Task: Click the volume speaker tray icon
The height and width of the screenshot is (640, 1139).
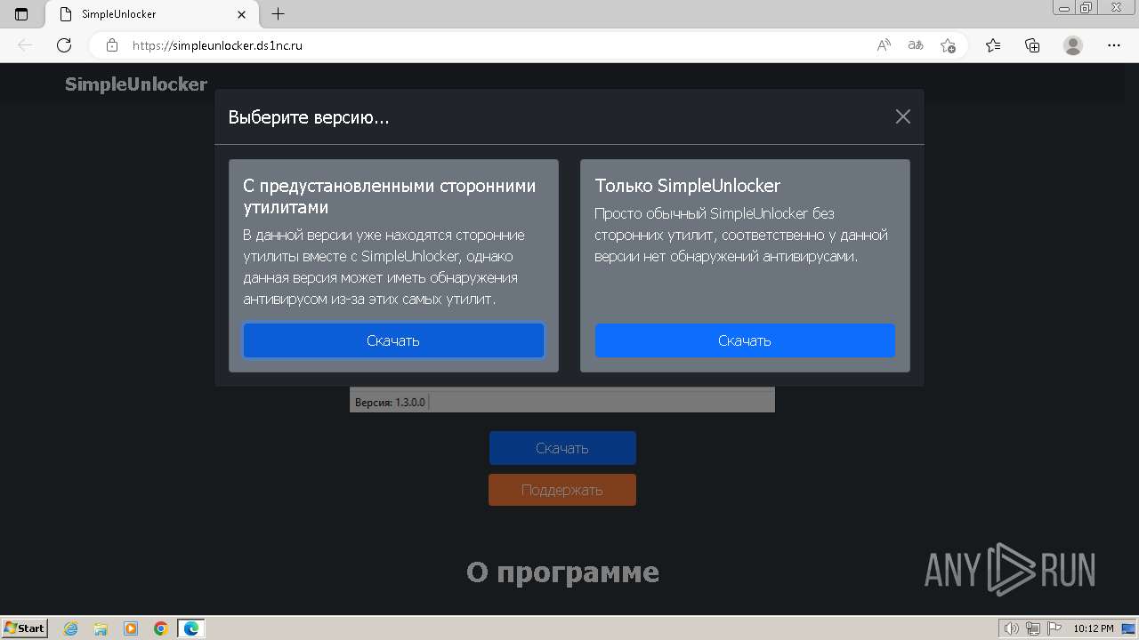Action: [1012, 628]
